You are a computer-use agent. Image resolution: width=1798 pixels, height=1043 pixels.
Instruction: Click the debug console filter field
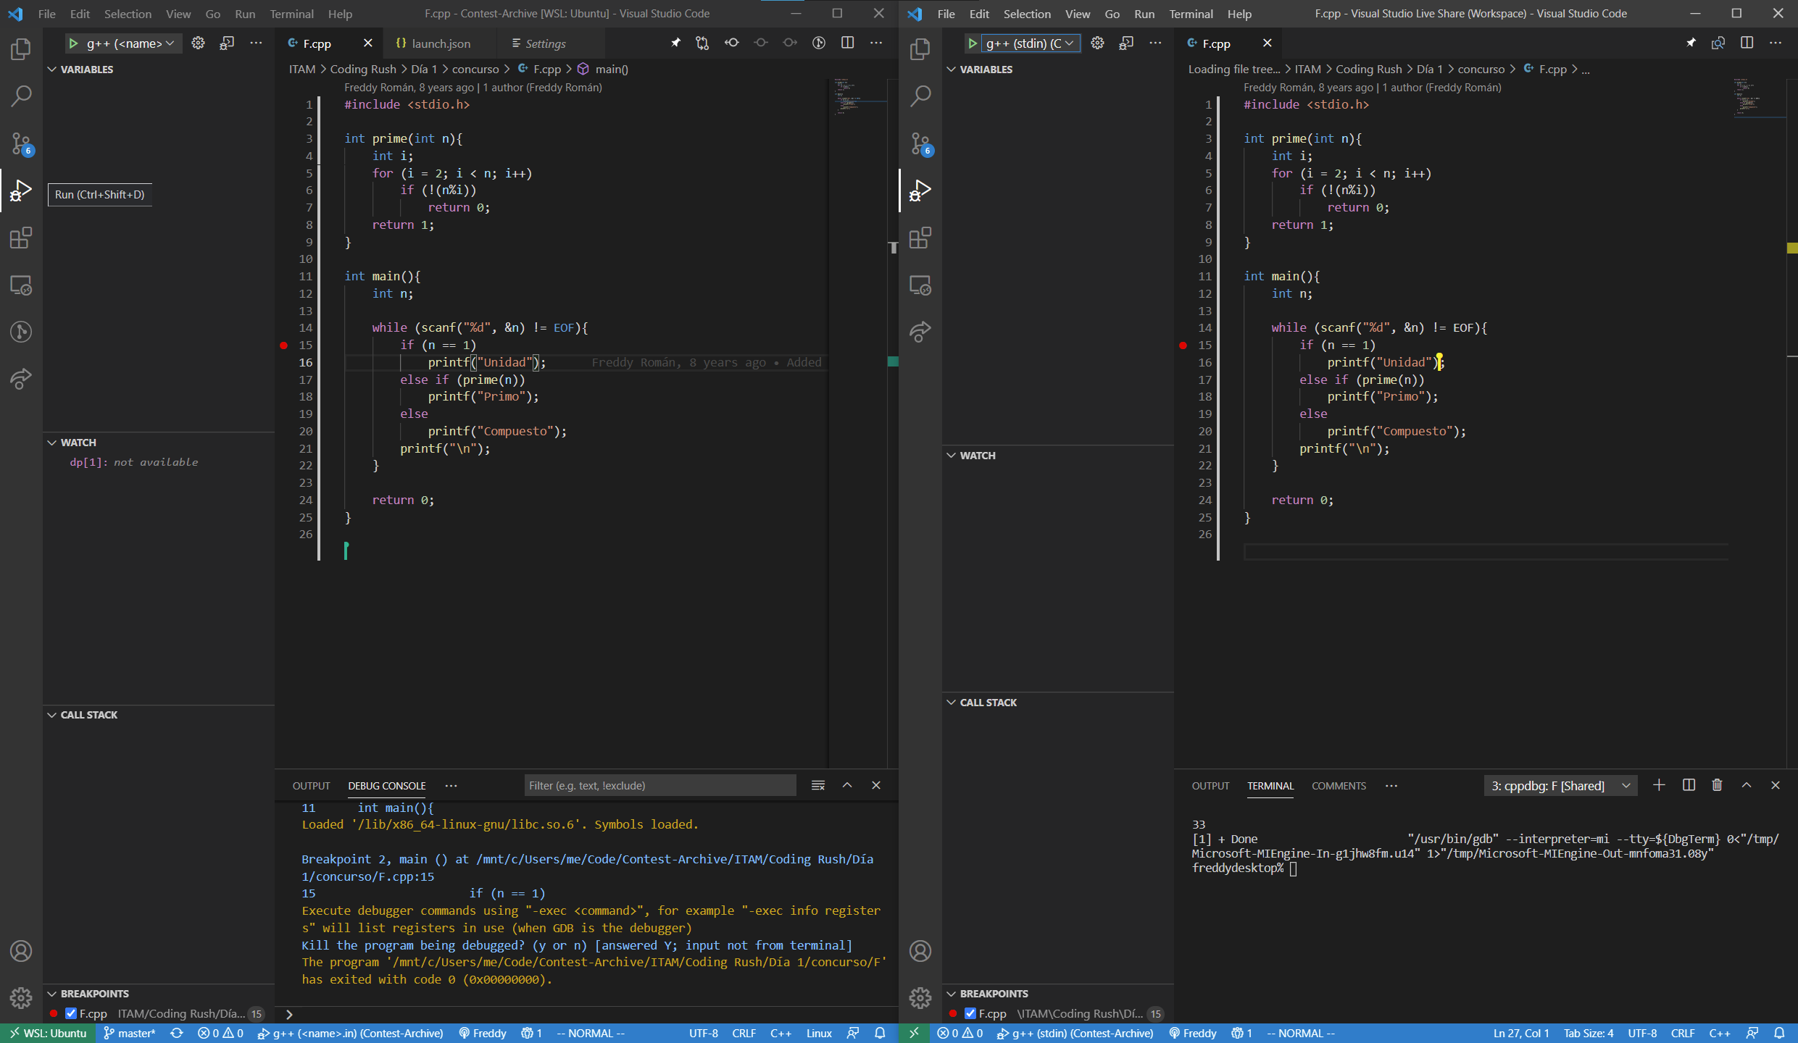659,786
